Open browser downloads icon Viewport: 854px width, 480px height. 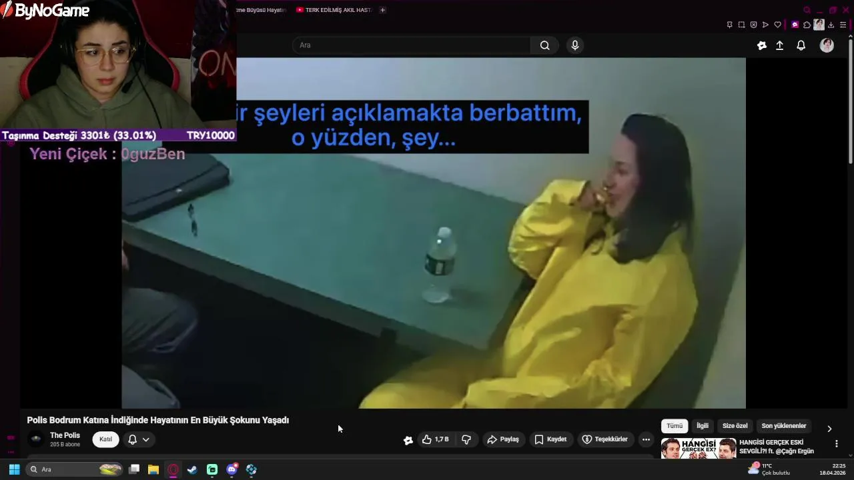pos(832,25)
